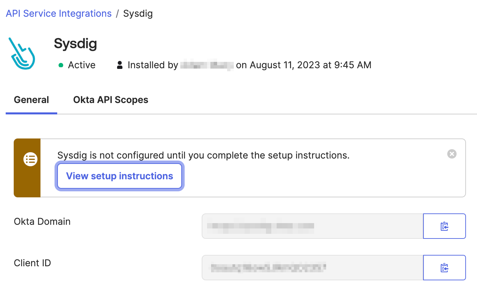Dismiss the setup warning banner
Image resolution: width=477 pixels, height=289 pixels.
[452, 154]
